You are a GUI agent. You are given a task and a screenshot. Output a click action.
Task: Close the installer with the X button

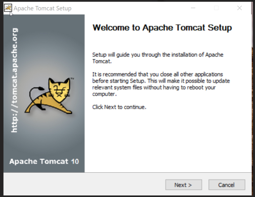[x=239, y=8]
